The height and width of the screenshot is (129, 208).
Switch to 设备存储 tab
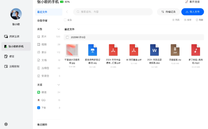pos(42,21)
